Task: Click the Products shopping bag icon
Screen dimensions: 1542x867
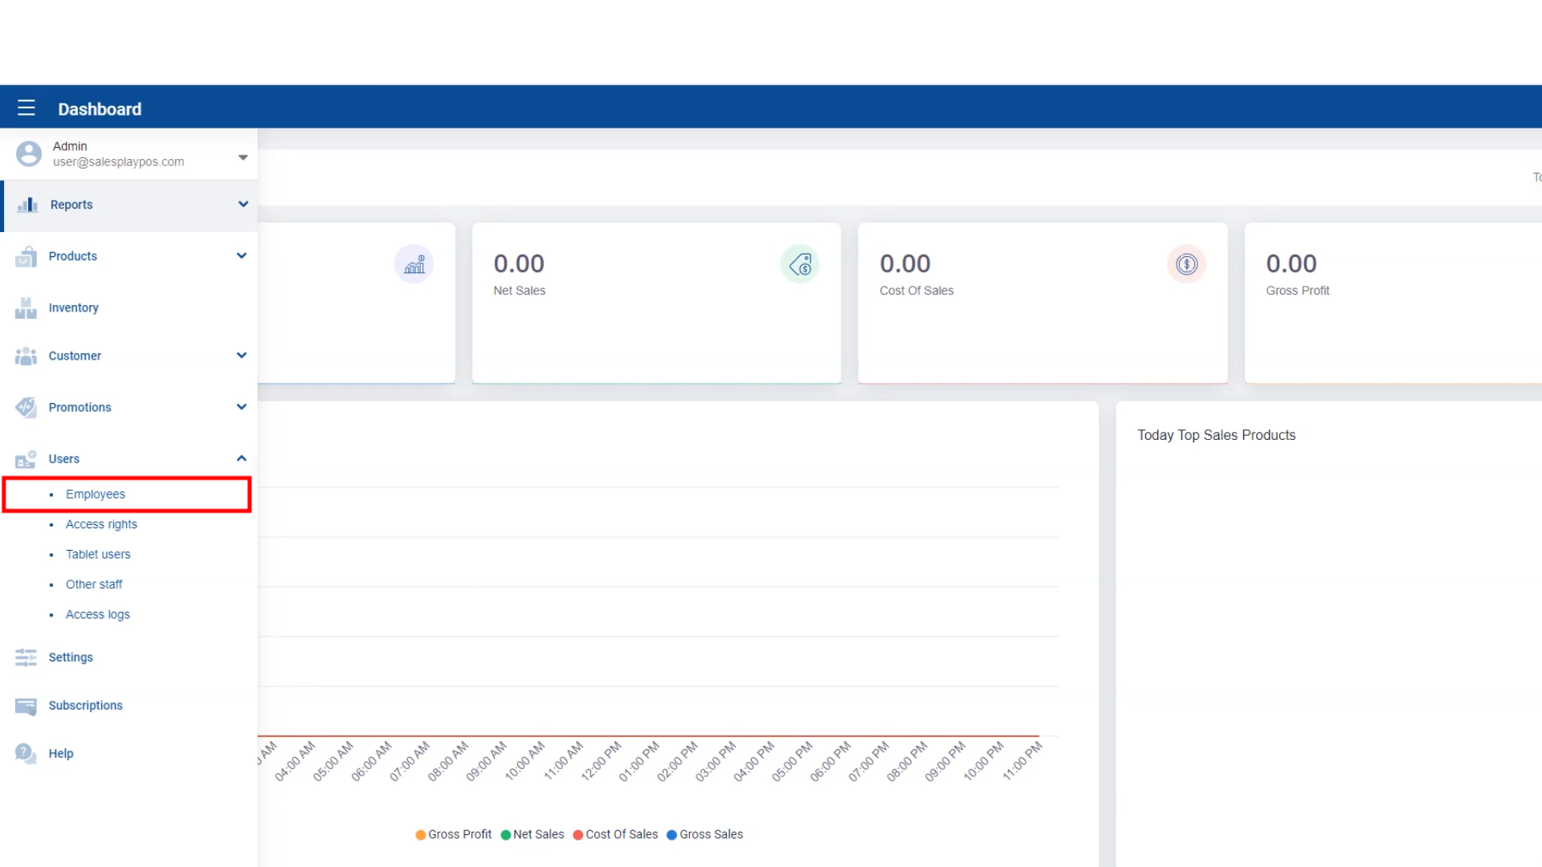Action: (x=26, y=256)
